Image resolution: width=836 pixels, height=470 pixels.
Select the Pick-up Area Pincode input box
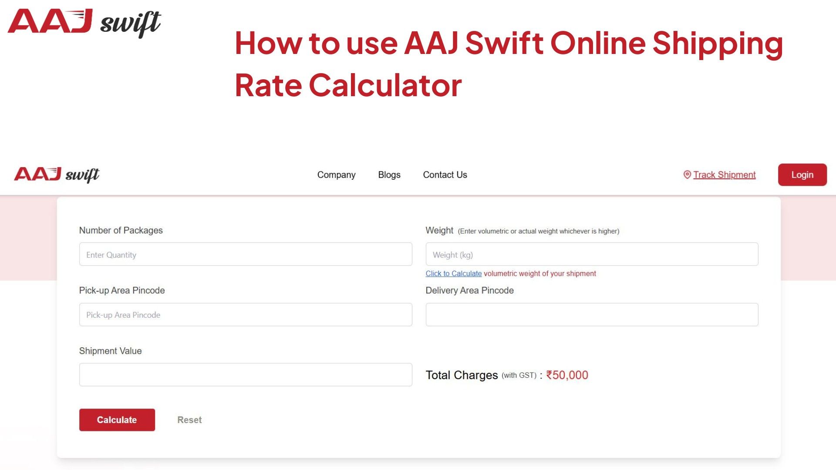pos(245,315)
